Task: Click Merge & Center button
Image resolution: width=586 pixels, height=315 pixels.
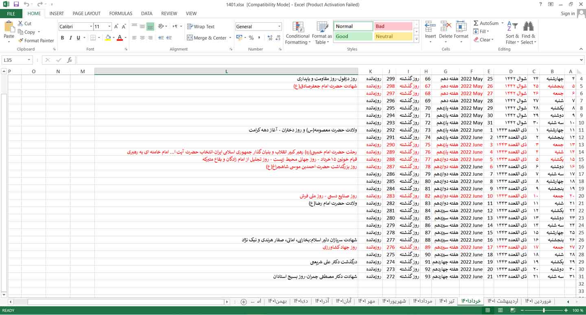Action: [x=207, y=38]
